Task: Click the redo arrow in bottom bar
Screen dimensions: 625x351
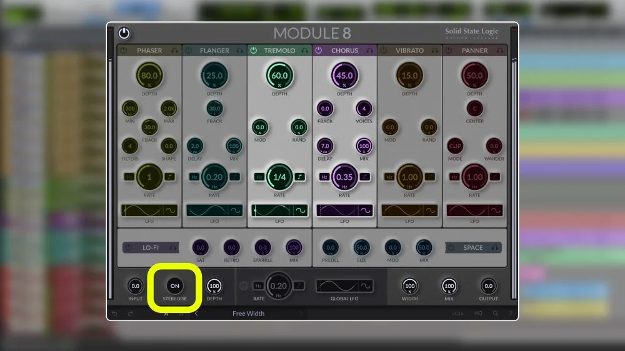Action: [x=131, y=314]
